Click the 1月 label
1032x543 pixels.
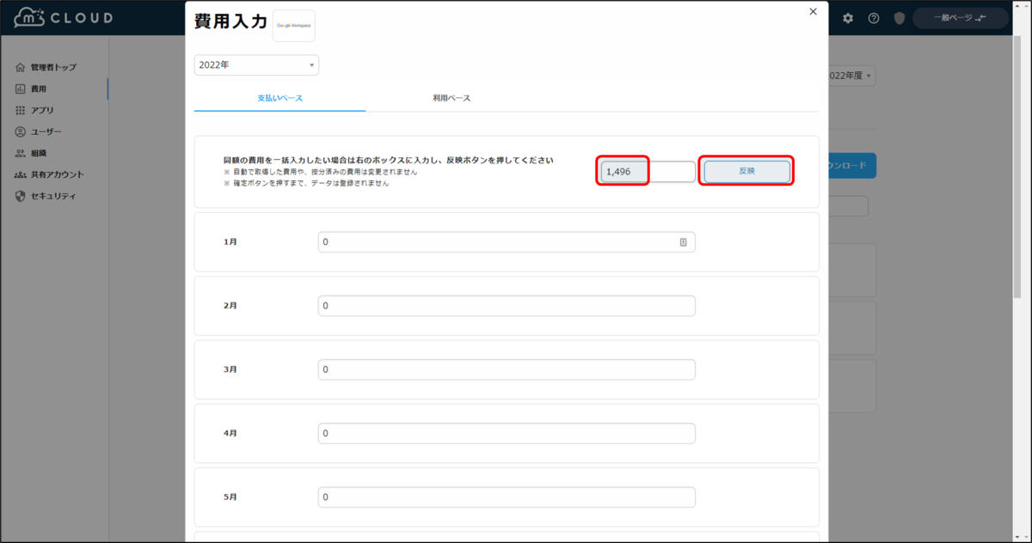pyautogui.click(x=230, y=242)
